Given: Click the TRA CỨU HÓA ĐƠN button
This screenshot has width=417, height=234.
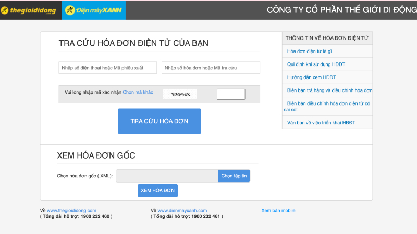Looking at the screenshot, I should click(x=160, y=121).
